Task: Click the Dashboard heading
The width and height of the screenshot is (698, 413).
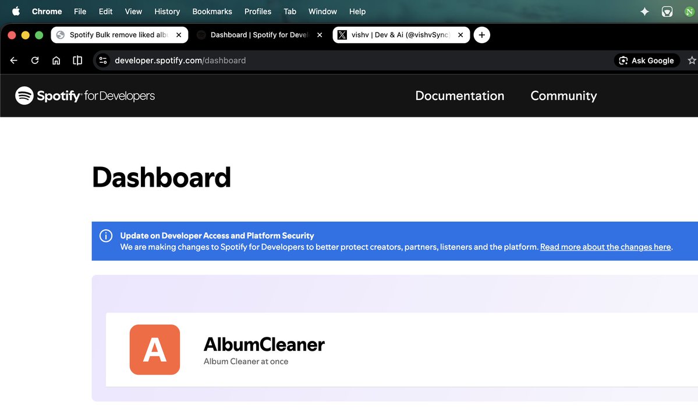Action: tap(161, 177)
